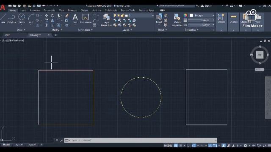Open the Utilities panel button

pos(233,19)
